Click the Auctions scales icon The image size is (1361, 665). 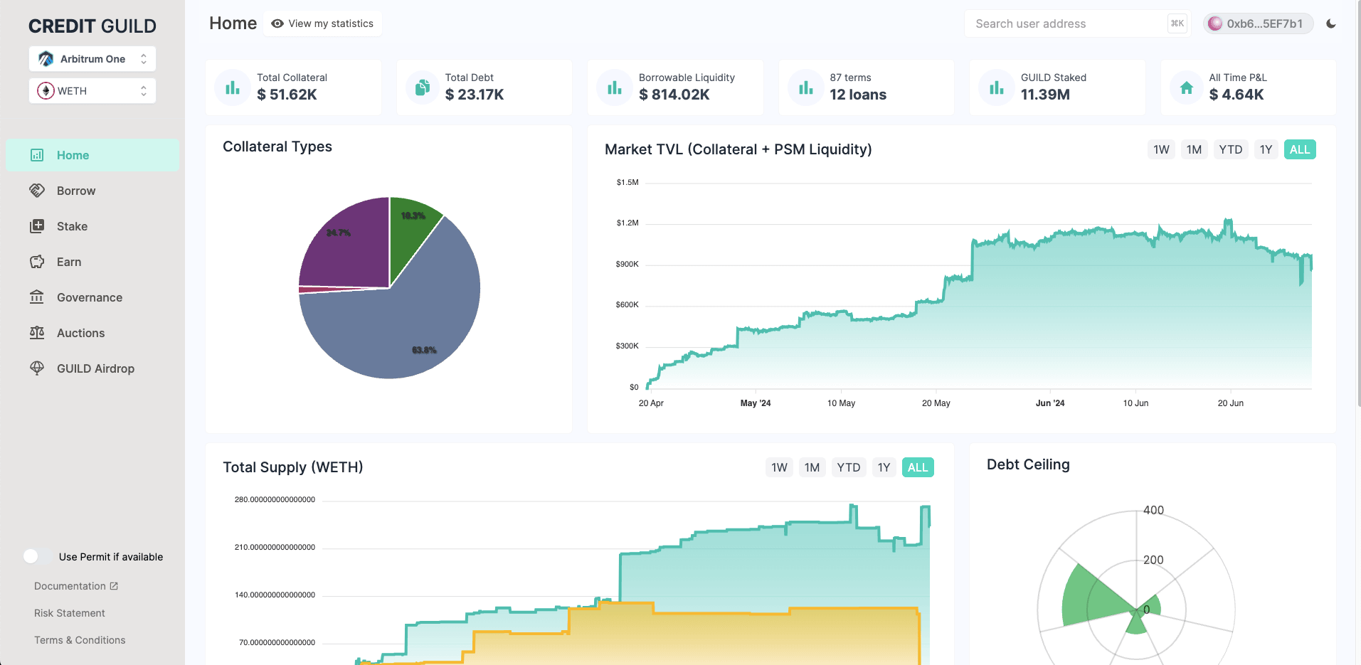coord(37,333)
